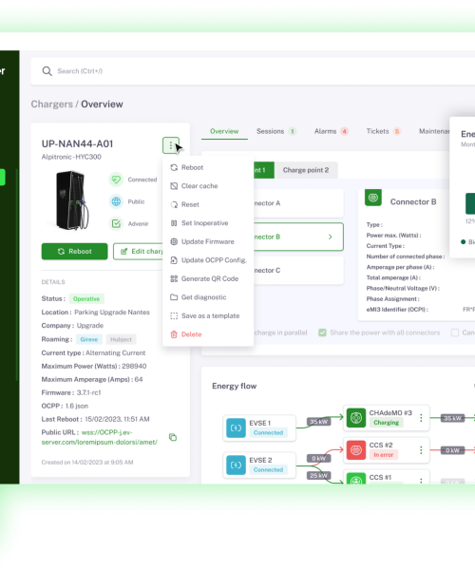Focus the Search (Ctrl+/) field
This screenshot has height=570, width=475.
tap(253, 71)
